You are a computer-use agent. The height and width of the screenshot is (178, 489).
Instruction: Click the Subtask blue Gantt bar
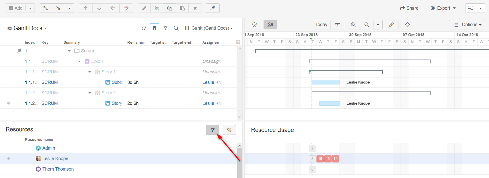pyautogui.click(x=325, y=82)
